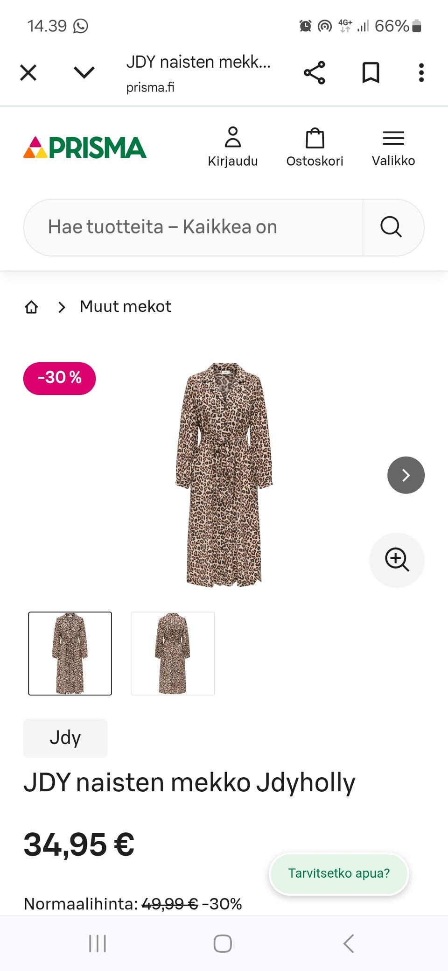448x971 pixels.
Task: Expand the down chevron next to page title
Action: 84,72
